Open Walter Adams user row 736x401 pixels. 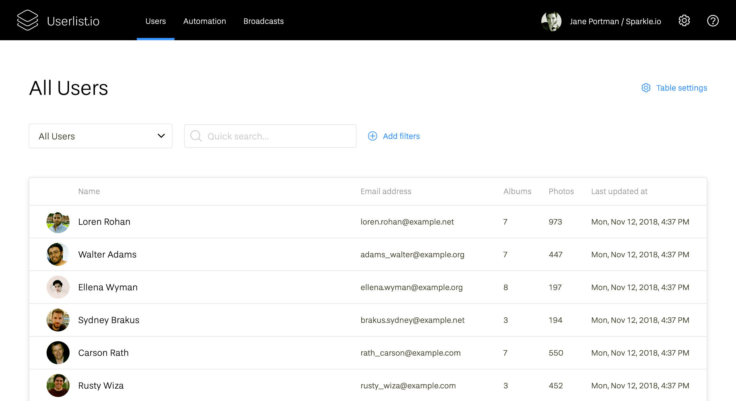(107, 254)
